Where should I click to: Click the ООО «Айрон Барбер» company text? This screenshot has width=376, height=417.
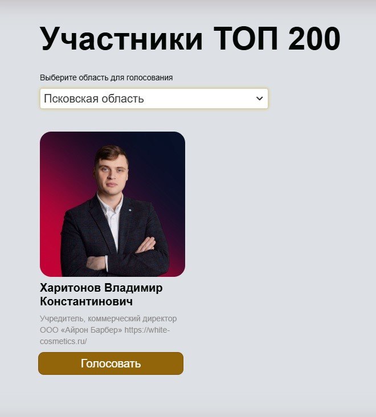[81, 330]
